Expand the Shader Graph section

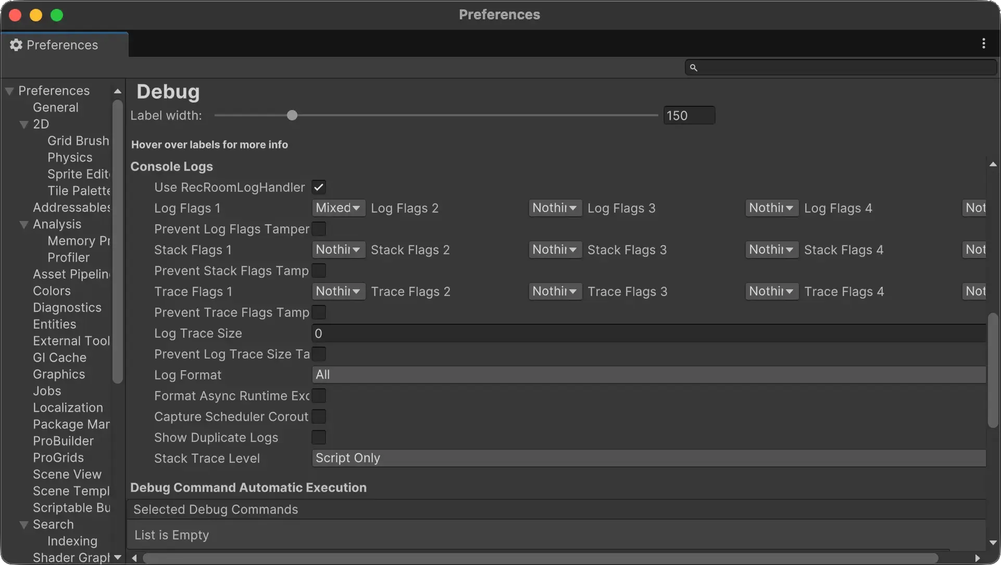[118, 557]
